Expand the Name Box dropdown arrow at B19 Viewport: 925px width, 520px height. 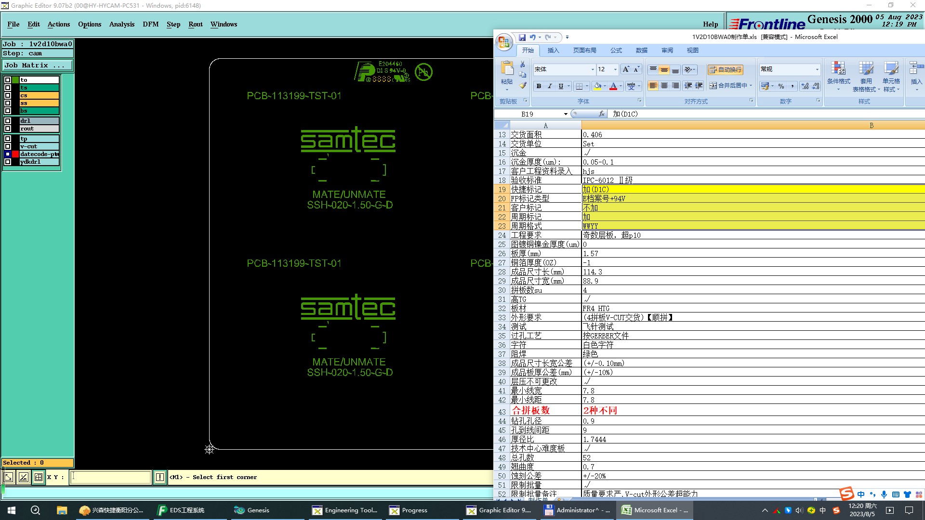point(566,114)
